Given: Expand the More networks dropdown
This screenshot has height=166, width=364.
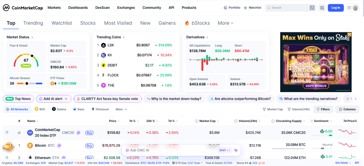Looking at the screenshot, I should tap(121, 109).
